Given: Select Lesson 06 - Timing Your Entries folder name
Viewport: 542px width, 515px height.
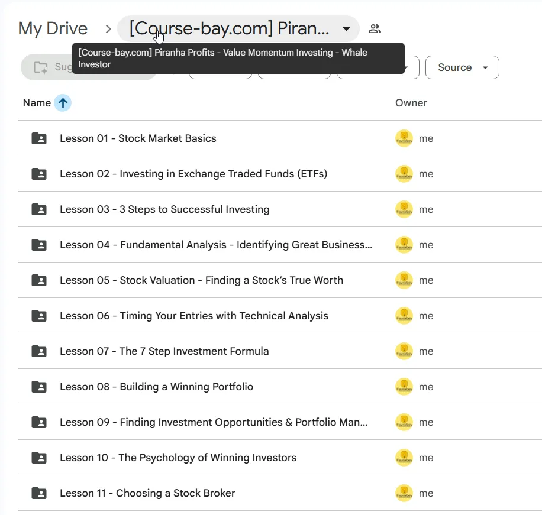Looking at the screenshot, I should coord(194,316).
